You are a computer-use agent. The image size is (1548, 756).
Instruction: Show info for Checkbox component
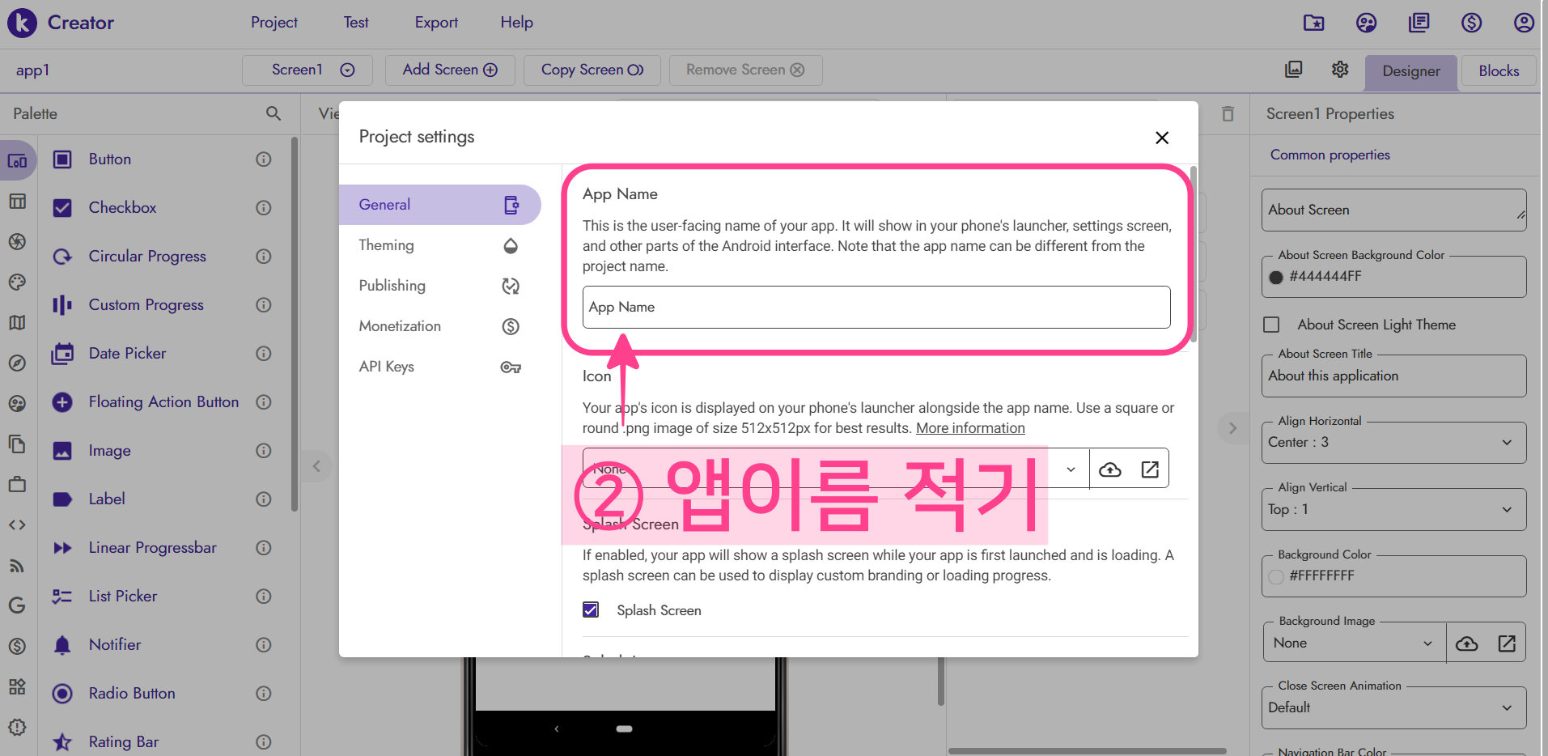[264, 208]
